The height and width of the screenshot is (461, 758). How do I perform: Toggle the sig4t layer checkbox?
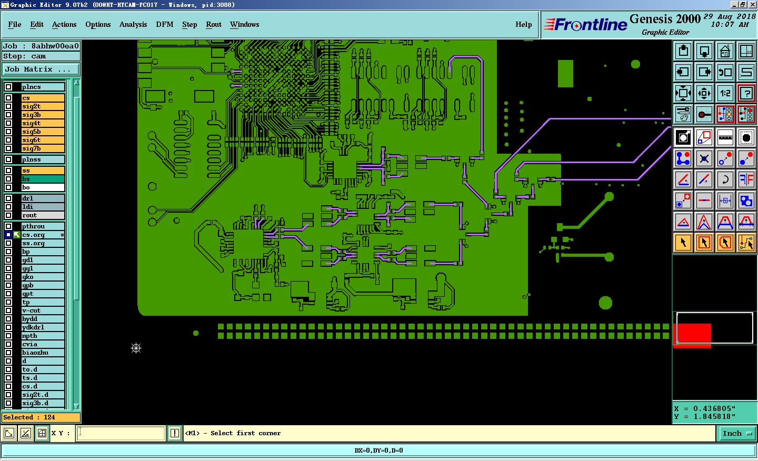(8, 123)
